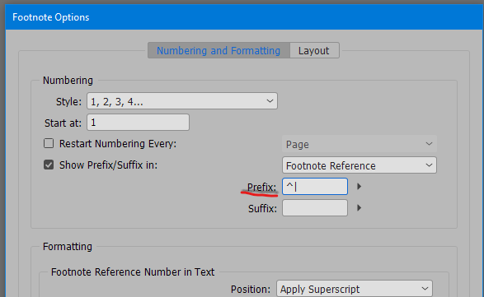The width and height of the screenshot is (484, 297).
Task: Uncheck the Show Prefix/Suffix in checkbox
Action: 49,165
